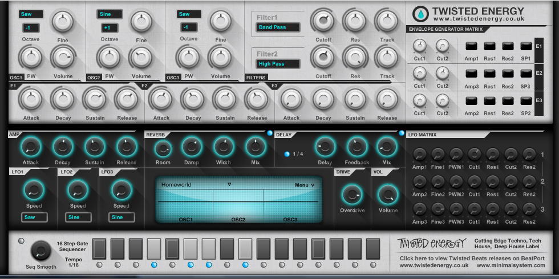The width and height of the screenshot is (559, 279).
Task: Toggle the lit LED under the fourth sequencer step
Action: [154, 265]
